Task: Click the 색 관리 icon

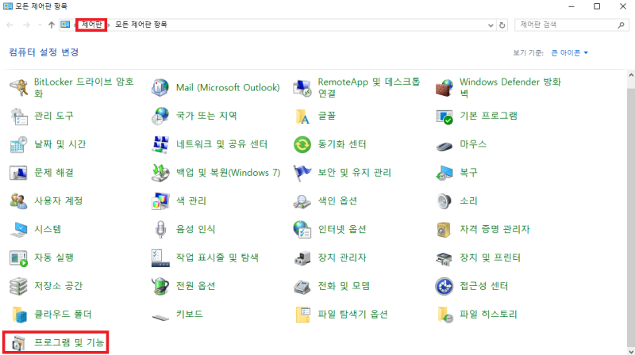Action: (160, 201)
